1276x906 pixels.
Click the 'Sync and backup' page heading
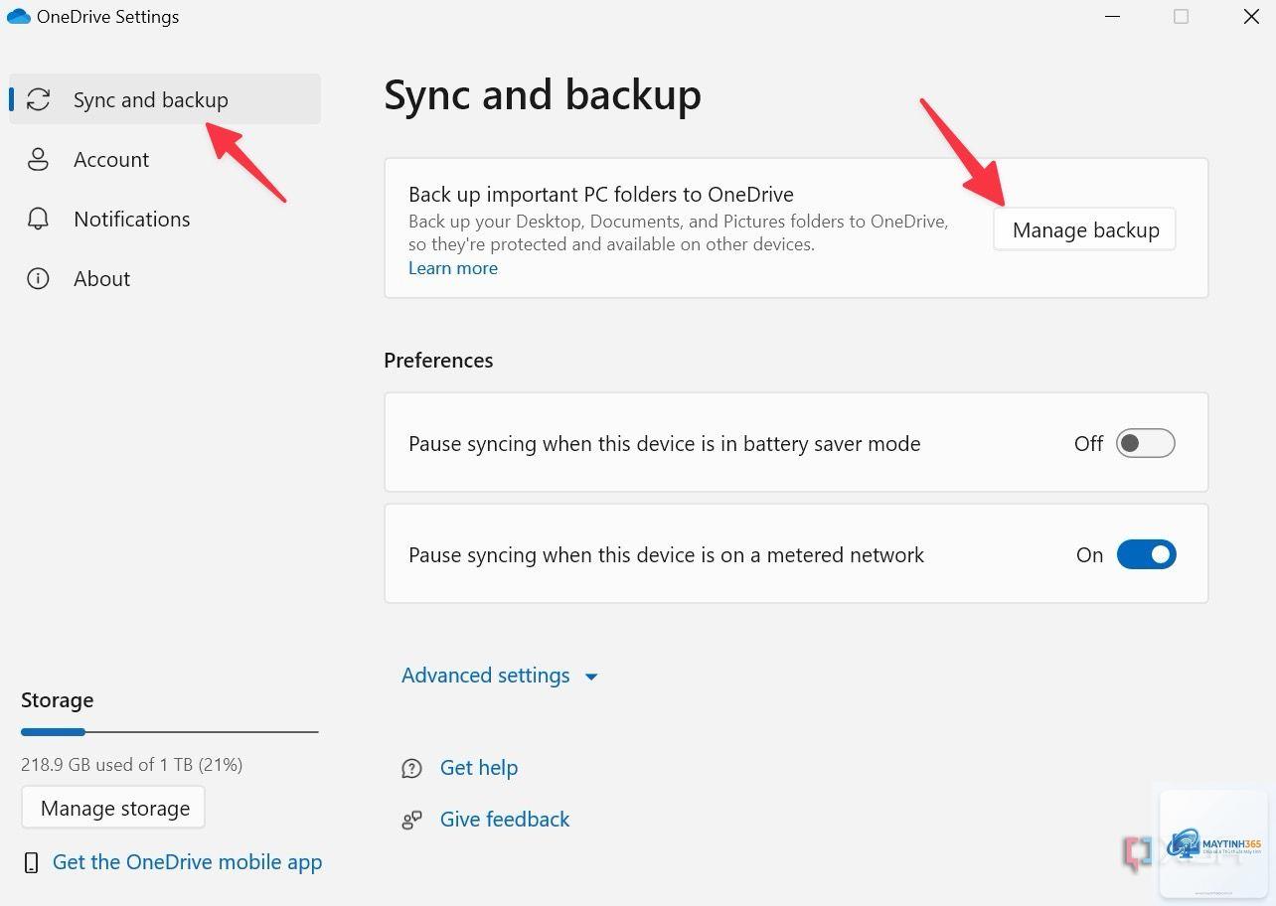tap(543, 94)
